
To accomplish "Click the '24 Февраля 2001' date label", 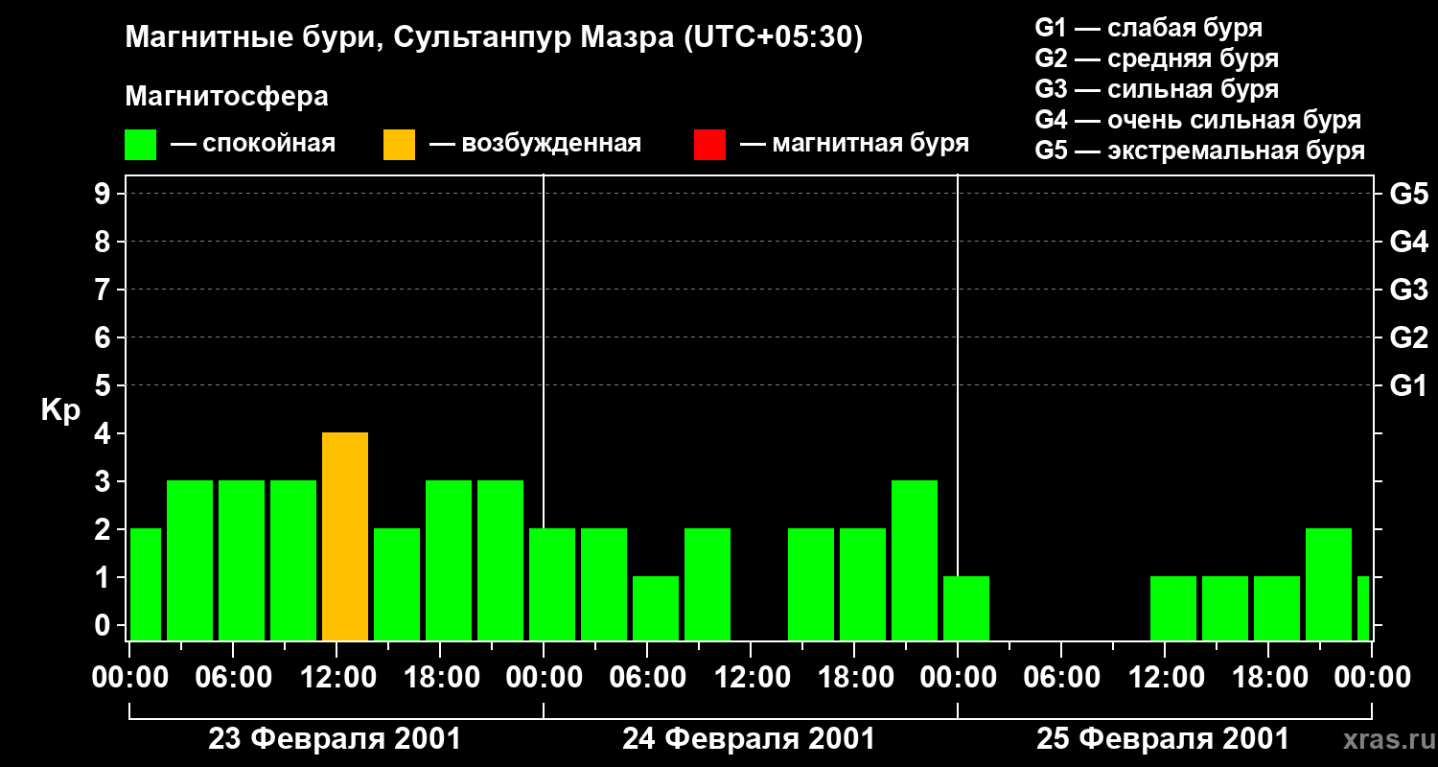I will (749, 739).
